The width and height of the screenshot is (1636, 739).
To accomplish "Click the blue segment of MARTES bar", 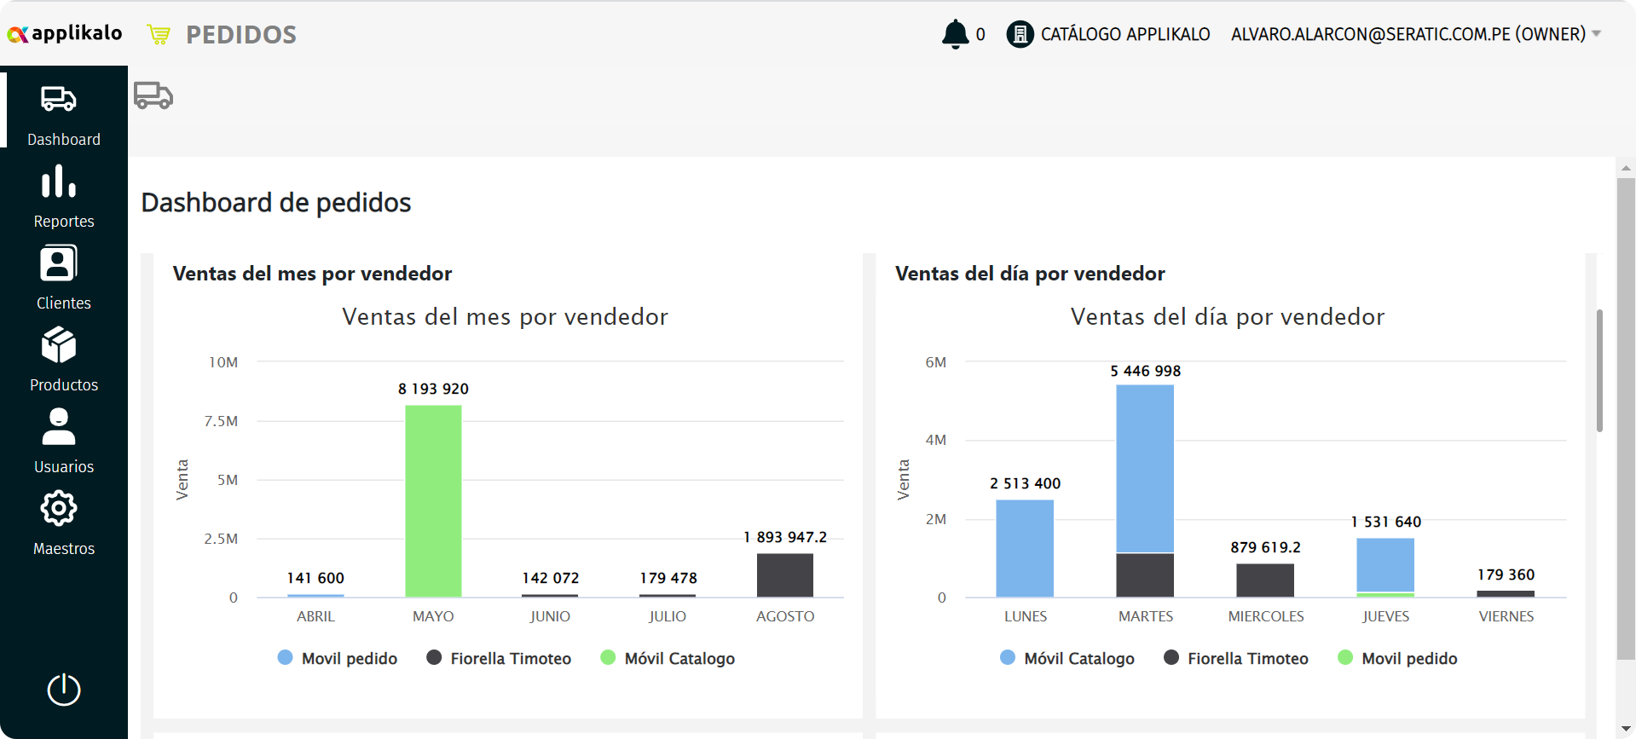I will coord(1145,469).
